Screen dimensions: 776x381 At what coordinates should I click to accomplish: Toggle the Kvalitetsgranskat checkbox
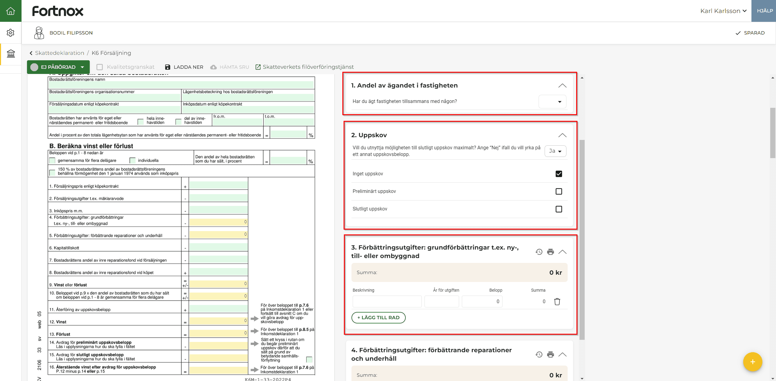pos(100,67)
